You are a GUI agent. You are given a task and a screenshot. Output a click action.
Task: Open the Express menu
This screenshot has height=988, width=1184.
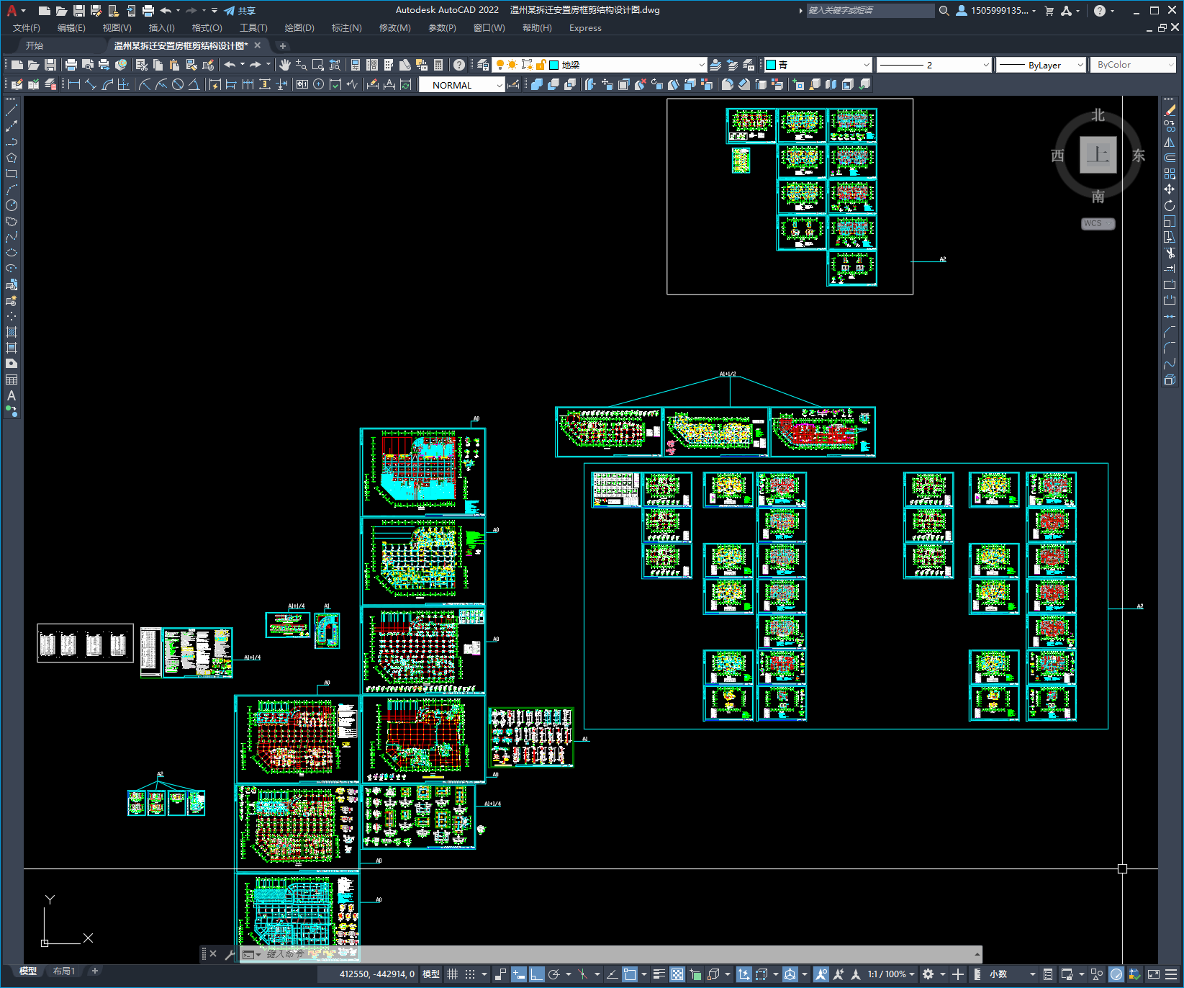pyautogui.click(x=585, y=28)
